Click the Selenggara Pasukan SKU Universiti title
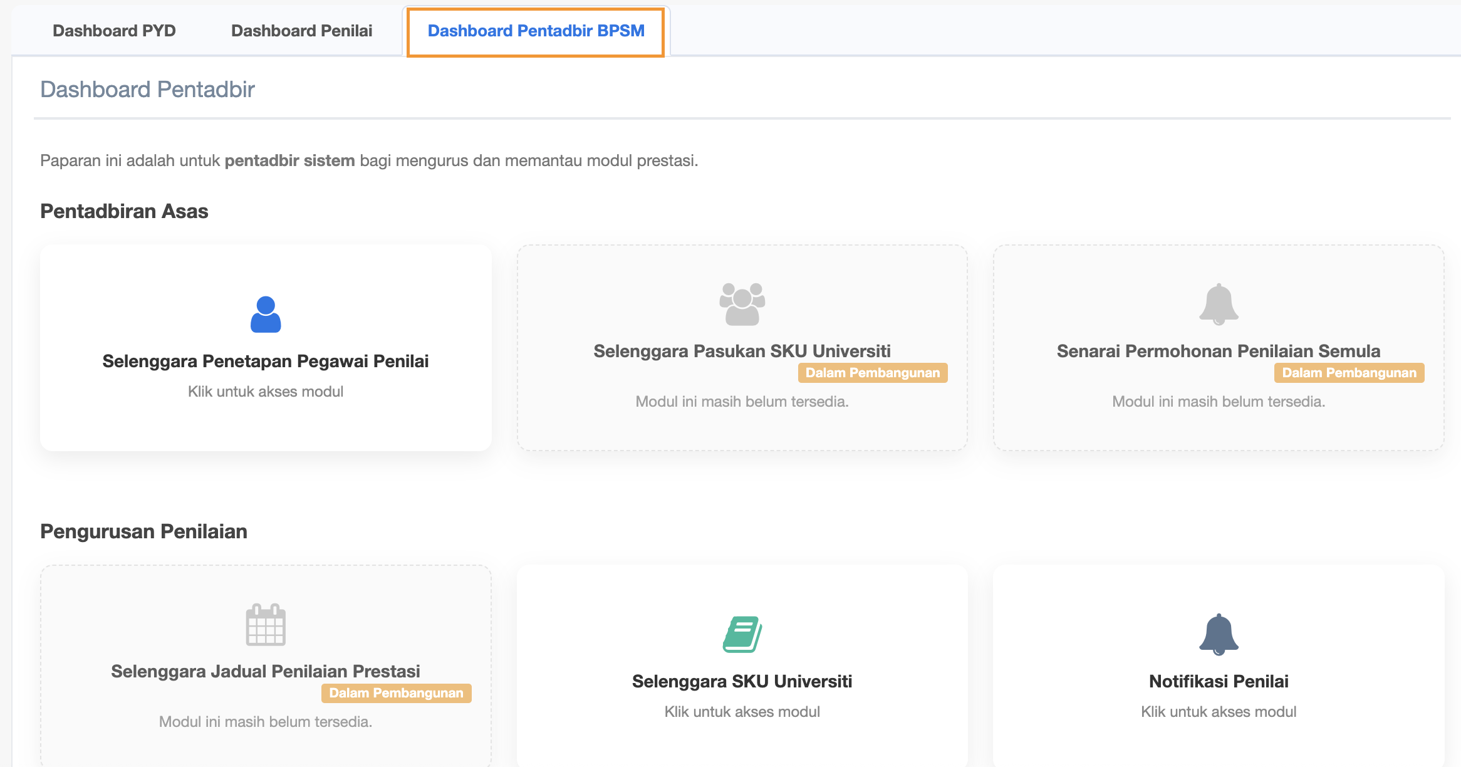Viewport: 1461px width, 767px height. pos(742,351)
